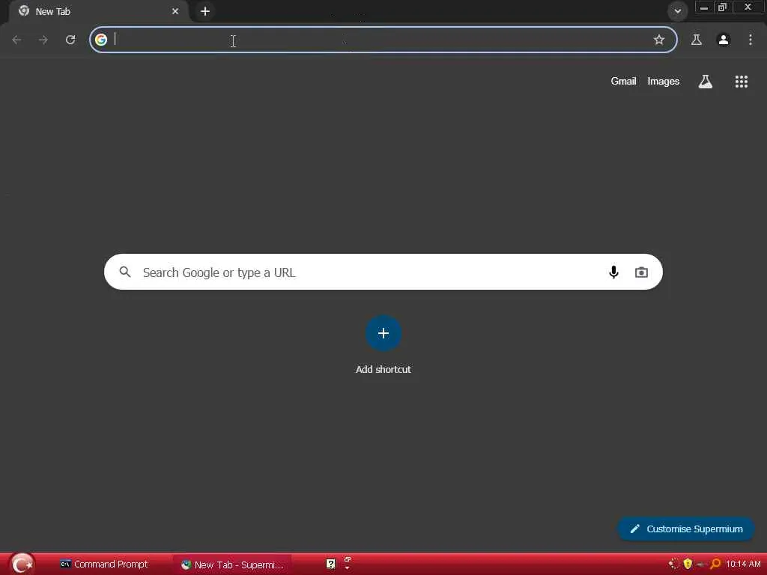
Task: Click the Search Google or type a URL box
Action: pyautogui.click(x=383, y=272)
